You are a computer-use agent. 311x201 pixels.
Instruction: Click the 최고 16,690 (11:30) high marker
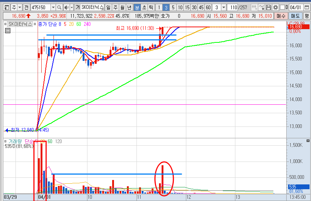tap(135, 28)
